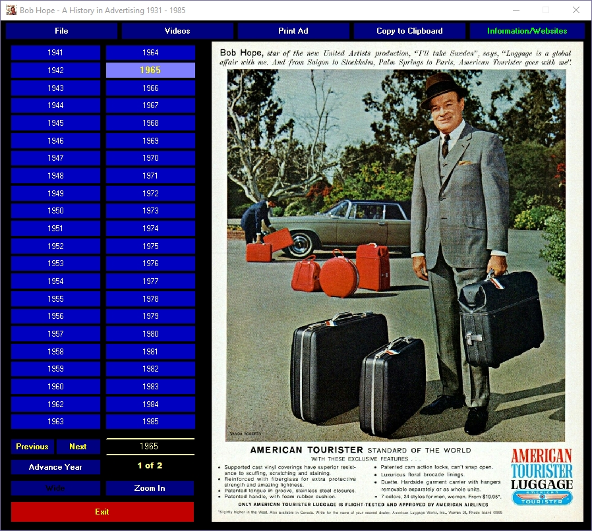This screenshot has height=531, width=592.
Task: View year 1973
Action: (x=151, y=211)
